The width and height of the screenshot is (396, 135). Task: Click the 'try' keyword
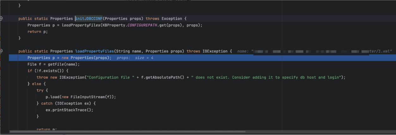pyautogui.click(x=40, y=90)
